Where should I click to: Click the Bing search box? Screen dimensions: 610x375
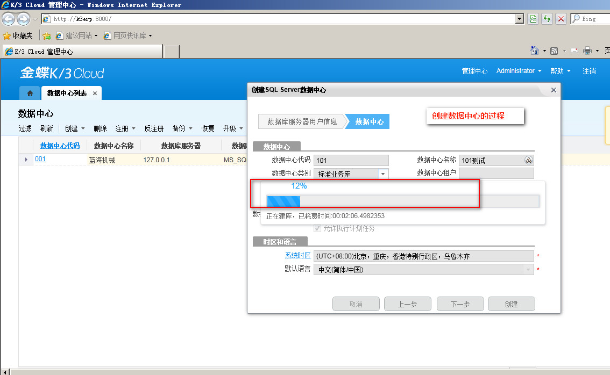pos(591,19)
